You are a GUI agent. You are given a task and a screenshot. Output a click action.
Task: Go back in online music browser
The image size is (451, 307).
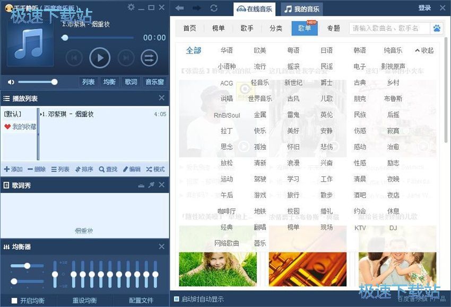click(x=180, y=8)
